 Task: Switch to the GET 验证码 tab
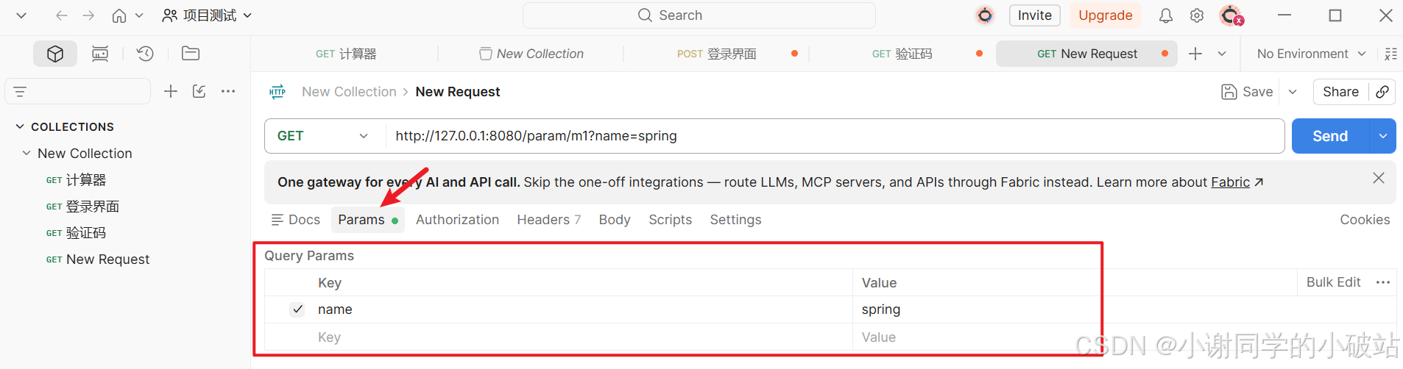902,54
